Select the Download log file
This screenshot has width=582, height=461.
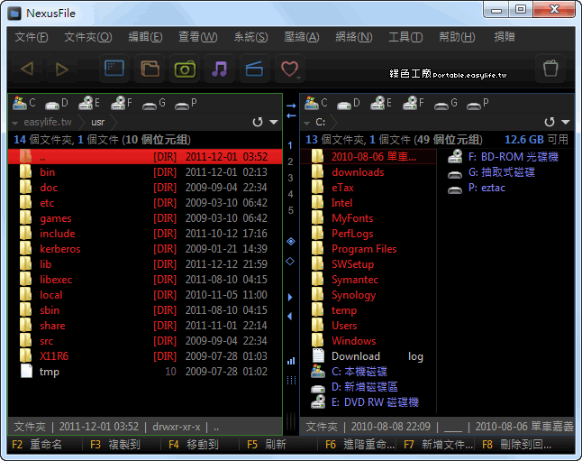point(368,356)
